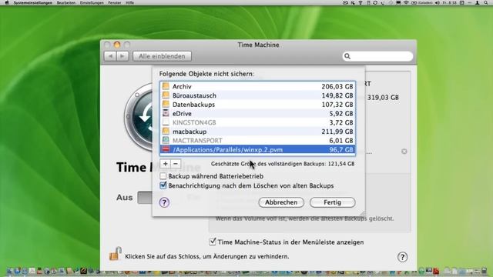
Task: Open the Apple menu
Action: coord(7,2)
